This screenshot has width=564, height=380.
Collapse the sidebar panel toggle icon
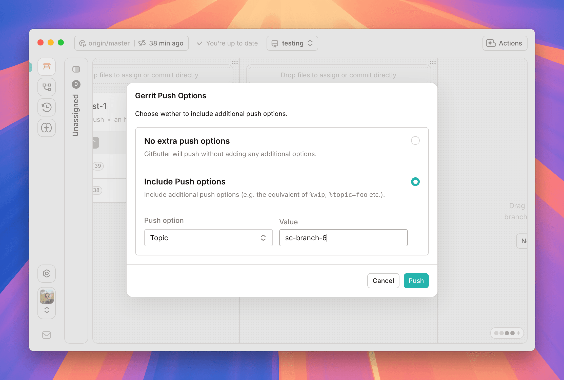[76, 69]
